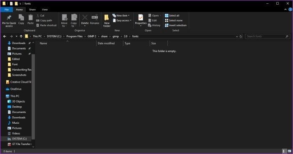This screenshot has height=154, width=293.
Task: Navigate to gimp breadcrumb
Action: [x=116, y=37]
